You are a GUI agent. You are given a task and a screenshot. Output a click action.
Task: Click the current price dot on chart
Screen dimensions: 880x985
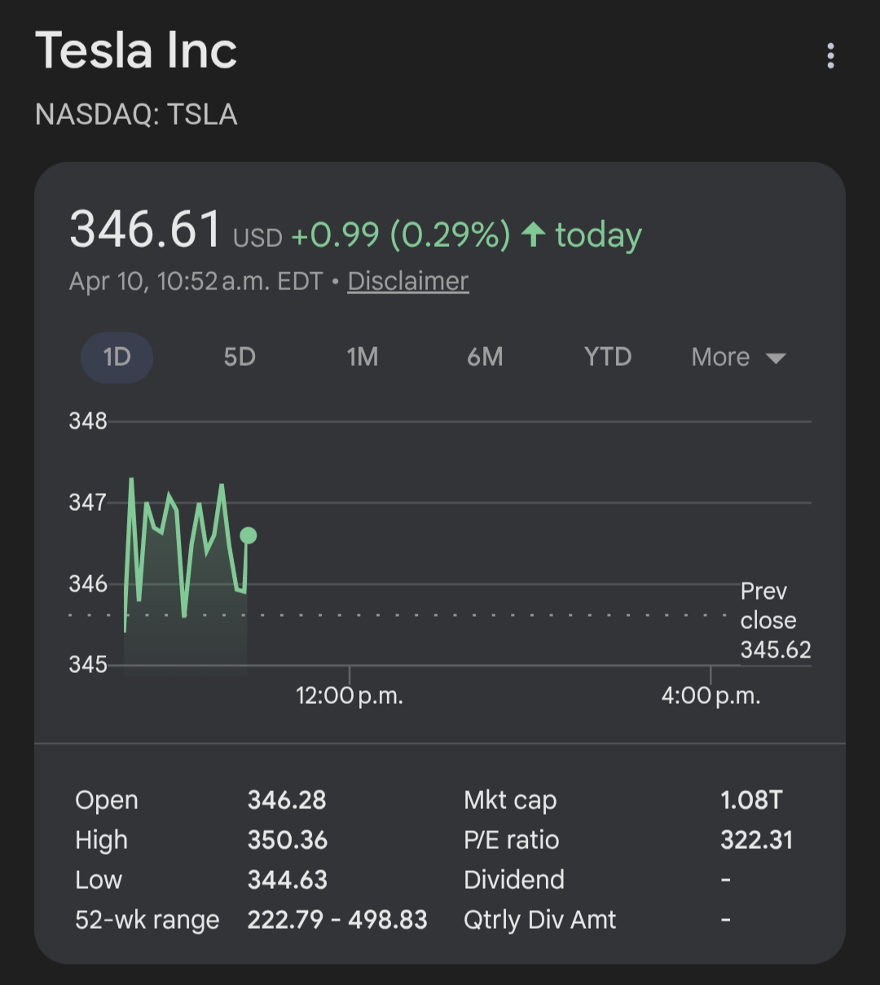(x=249, y=535)
